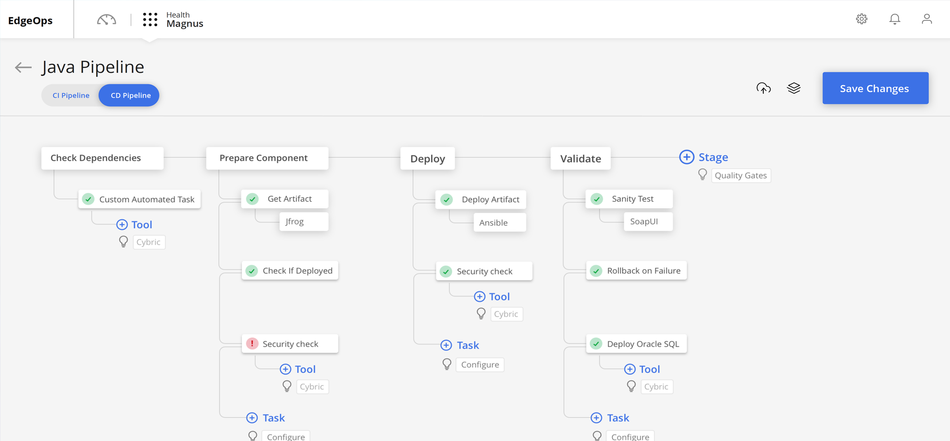This screenshot has height=441, width=950.
Task: Open the Deploy Oracle SQL task
Action: point(636,344)
